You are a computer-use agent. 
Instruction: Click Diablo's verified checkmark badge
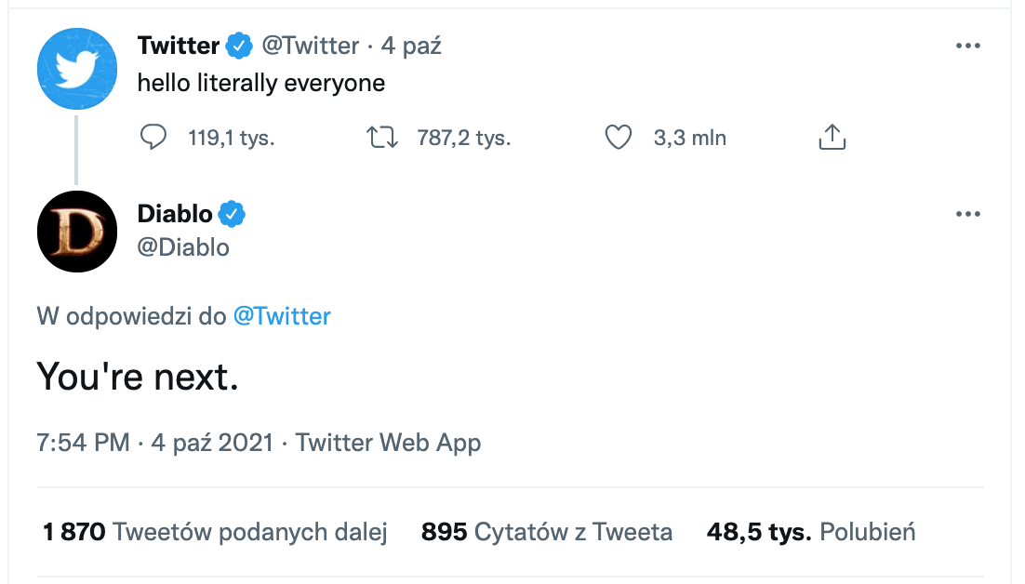[x=232, y=215]
